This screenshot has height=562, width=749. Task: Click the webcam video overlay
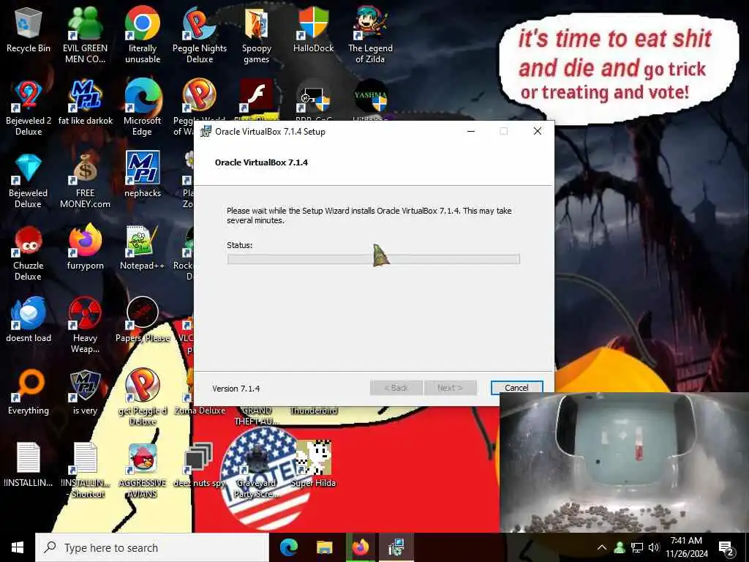[625, 462]
